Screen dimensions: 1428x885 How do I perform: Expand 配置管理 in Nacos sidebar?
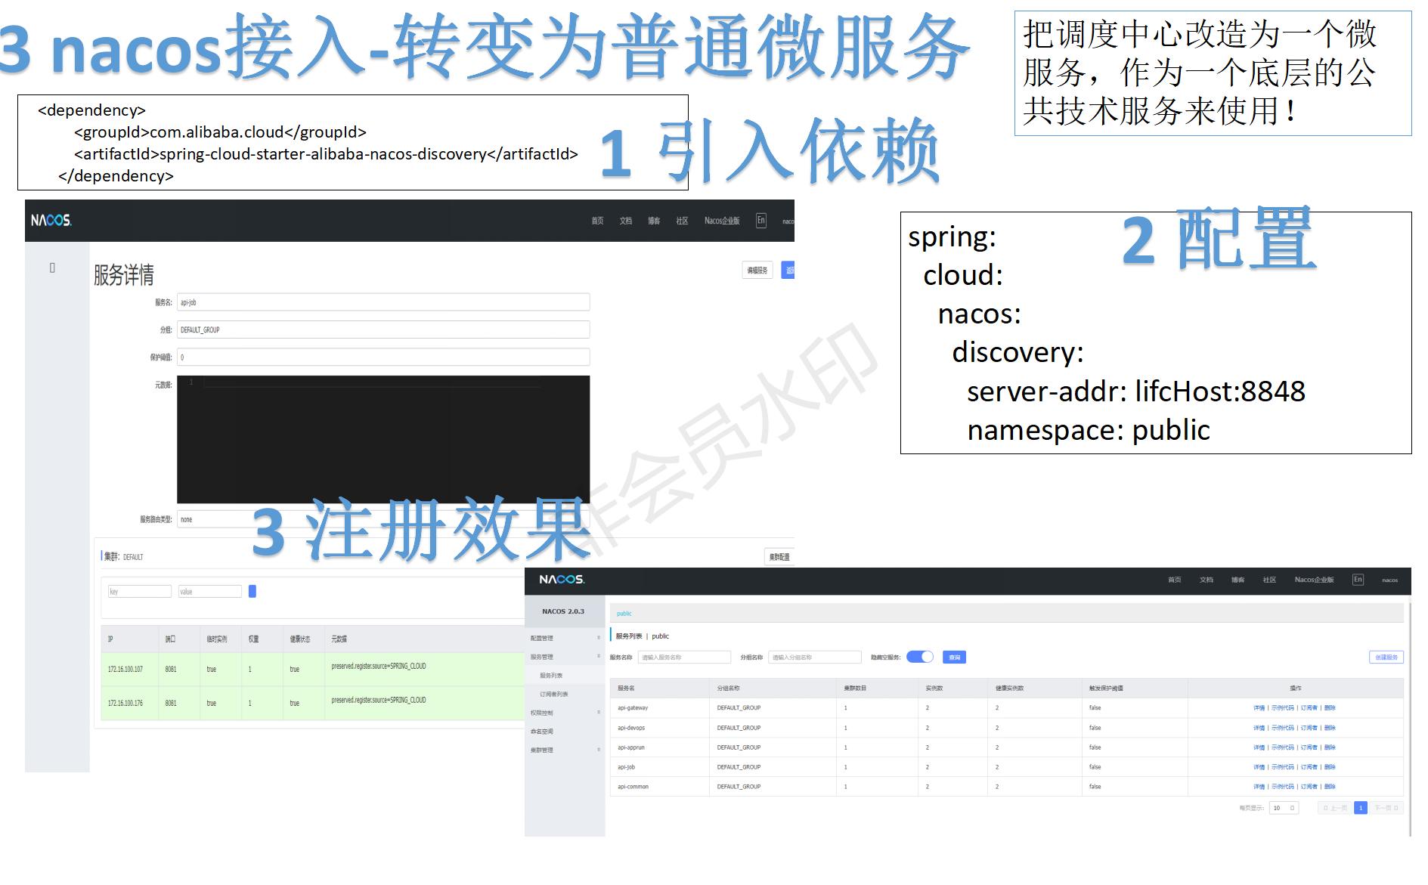[x=565, y=638]
